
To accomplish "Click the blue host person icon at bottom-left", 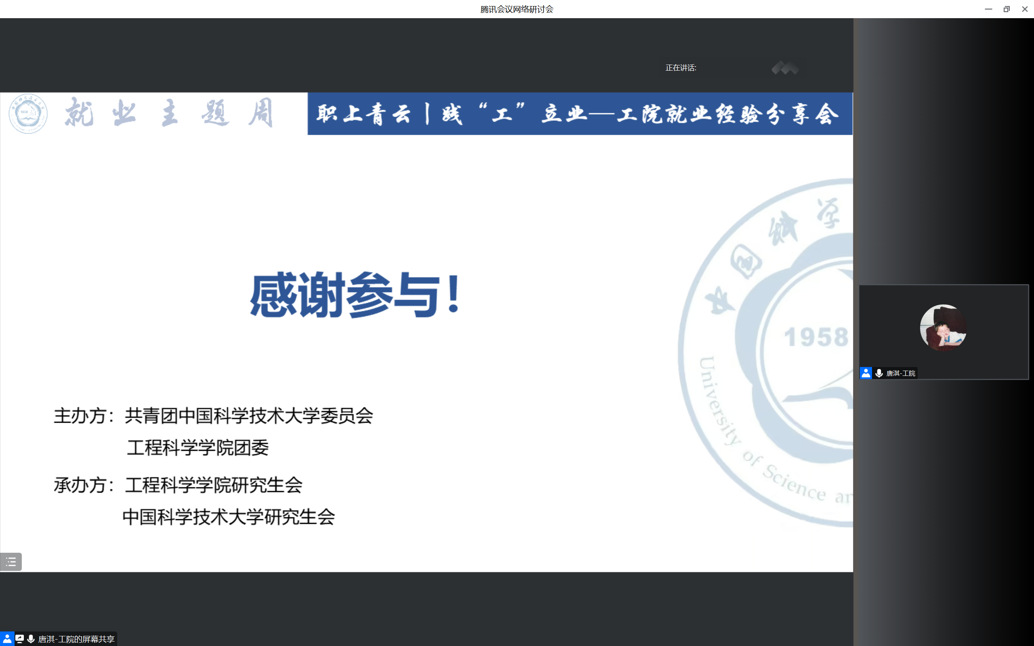I will coord(7,639).
